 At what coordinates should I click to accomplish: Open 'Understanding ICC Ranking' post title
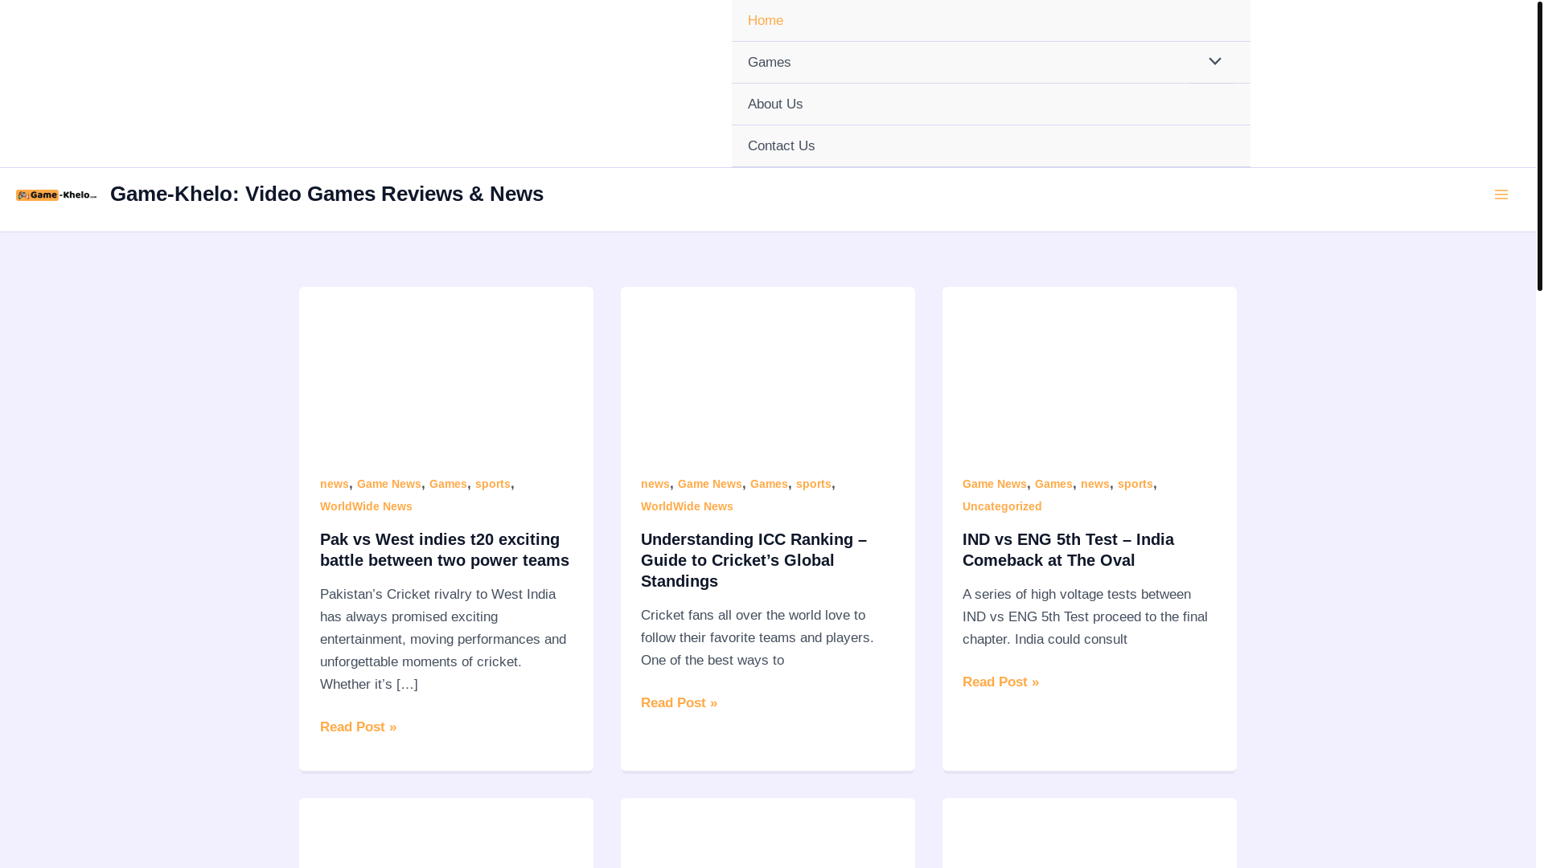point(754,560)
